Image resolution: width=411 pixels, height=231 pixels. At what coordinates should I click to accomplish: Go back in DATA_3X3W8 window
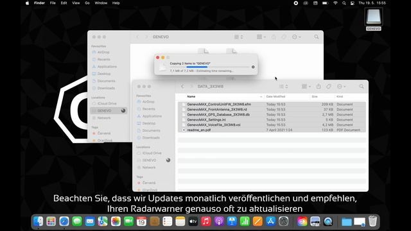pos(182,87)
